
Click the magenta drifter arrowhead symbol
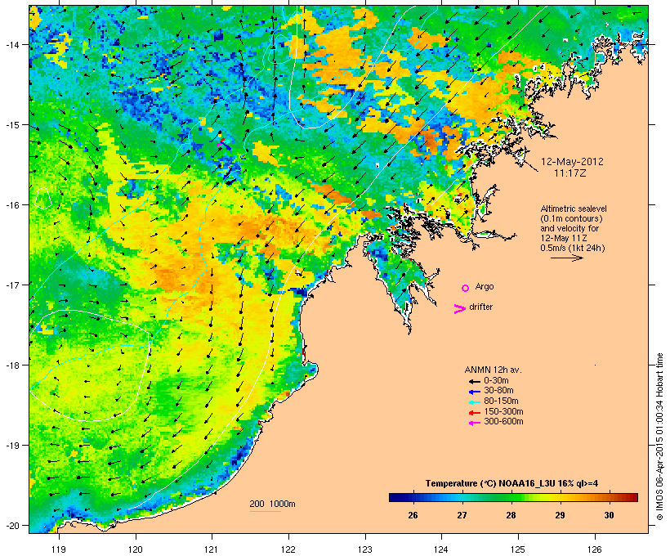coord(459,309)
